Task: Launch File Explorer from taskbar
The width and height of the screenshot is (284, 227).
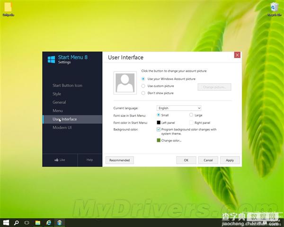Action: coord(38,223)
